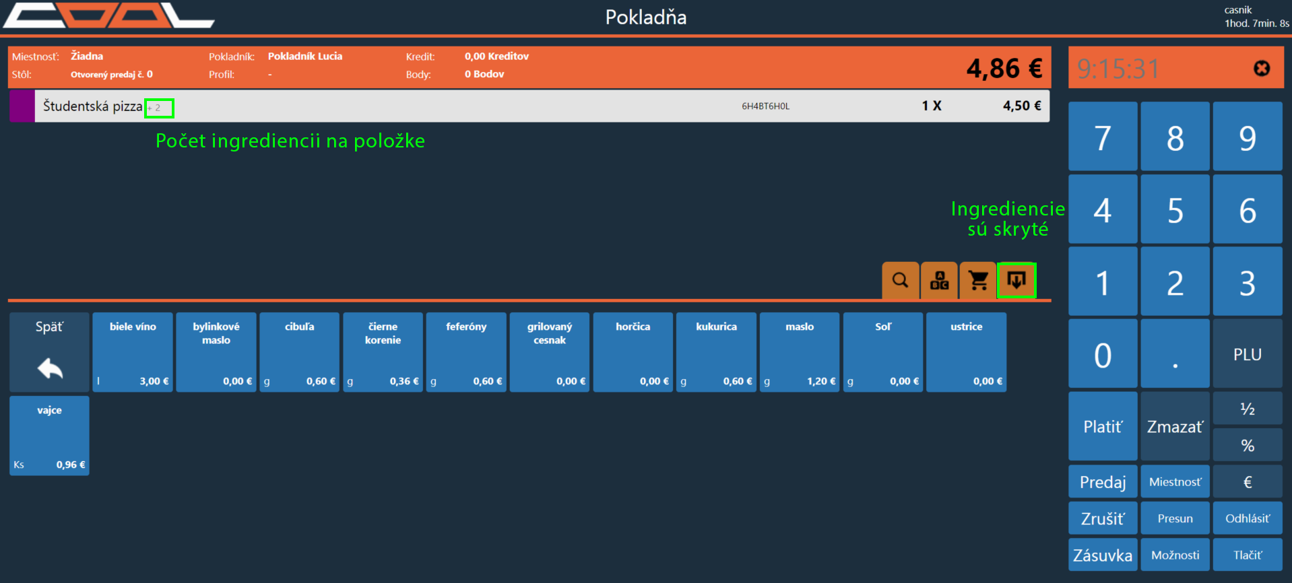This screenshot has height=583, width=1292.
Task: Go back using the Späť arrow
Action: 49,352
